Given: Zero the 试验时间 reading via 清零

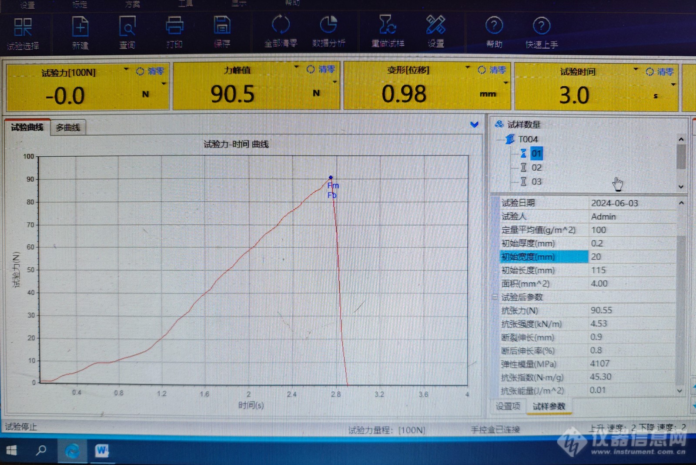Looking at the screenshot, I should point(660,72).
